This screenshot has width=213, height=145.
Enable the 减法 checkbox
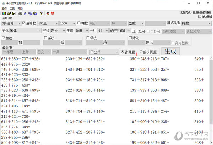click(46, 38)
